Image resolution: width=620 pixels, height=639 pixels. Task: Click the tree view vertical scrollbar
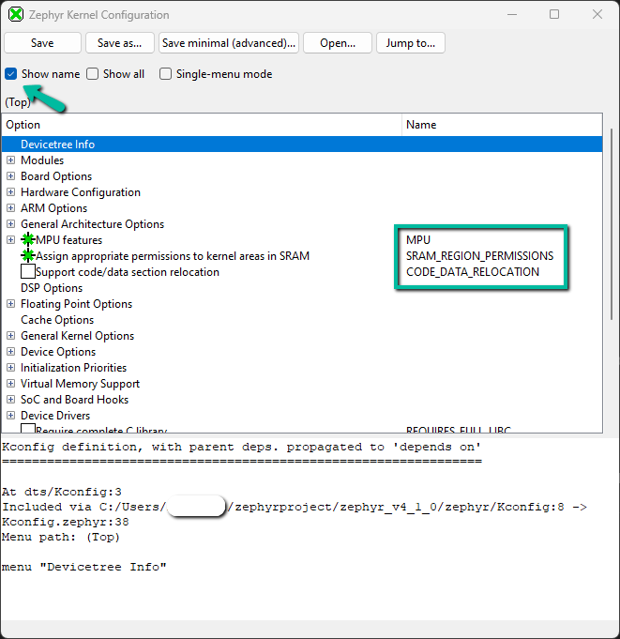pos(611,224)
